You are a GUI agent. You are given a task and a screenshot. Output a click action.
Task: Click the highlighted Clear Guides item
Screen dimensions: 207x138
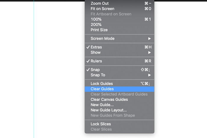coord(119,89)
